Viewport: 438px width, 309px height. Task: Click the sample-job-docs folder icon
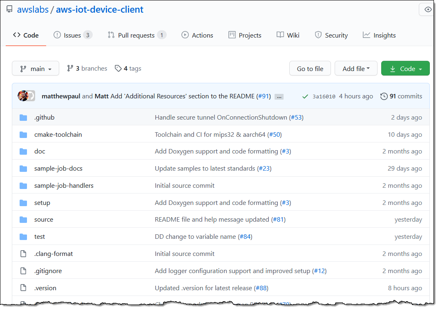tap(23, 169)
